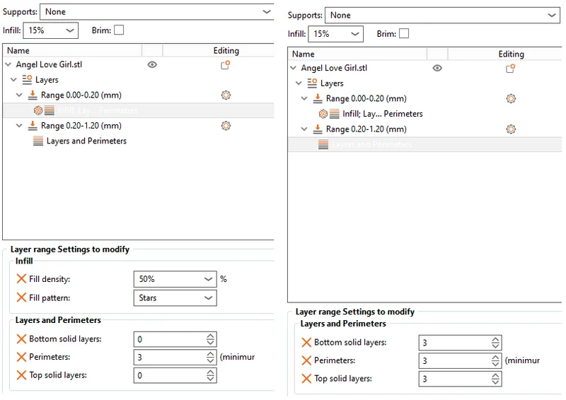566x400 pixels.
Task: Adjust Top solid layers stepper, right panel
Action: [496, 379]
